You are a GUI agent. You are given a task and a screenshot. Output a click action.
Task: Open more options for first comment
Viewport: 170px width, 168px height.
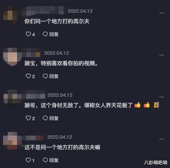coord(161,13)
